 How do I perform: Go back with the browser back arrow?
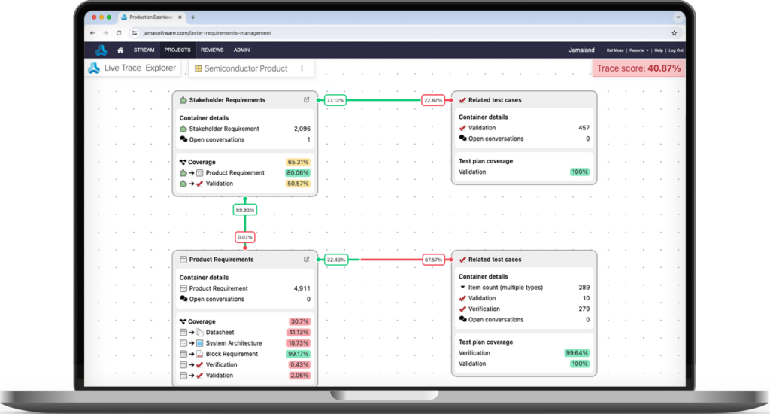(92, 33)
